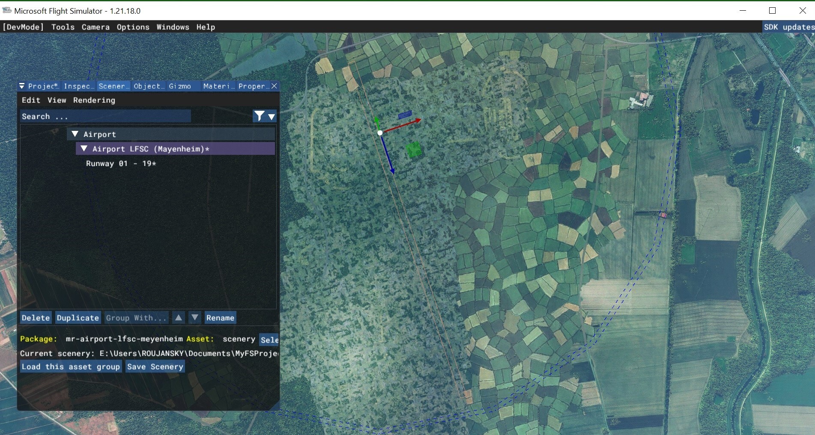
Task: Switch to the Project tab
Action: 43,86
